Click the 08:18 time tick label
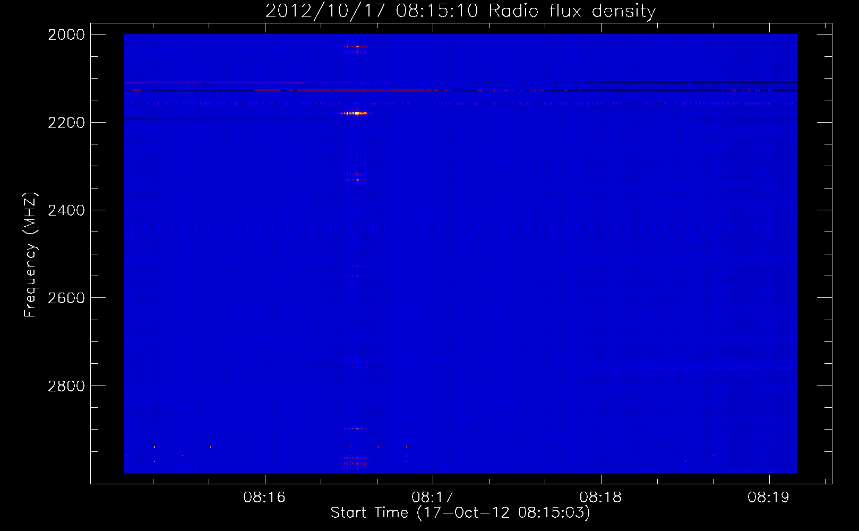The width and height of the screenshot is (859, 531). click(601, 498)
